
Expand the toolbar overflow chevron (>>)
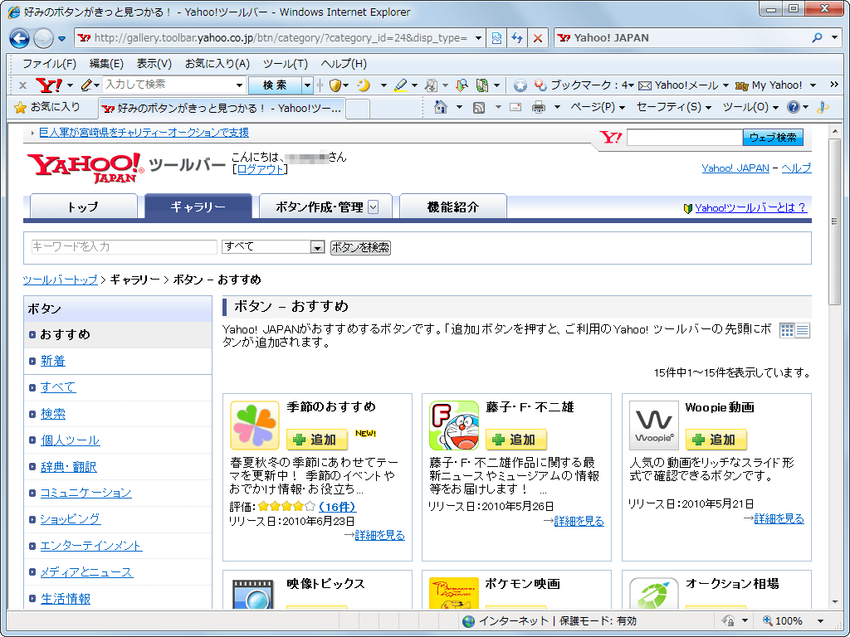pyautogui.click(x=833, y=85)
